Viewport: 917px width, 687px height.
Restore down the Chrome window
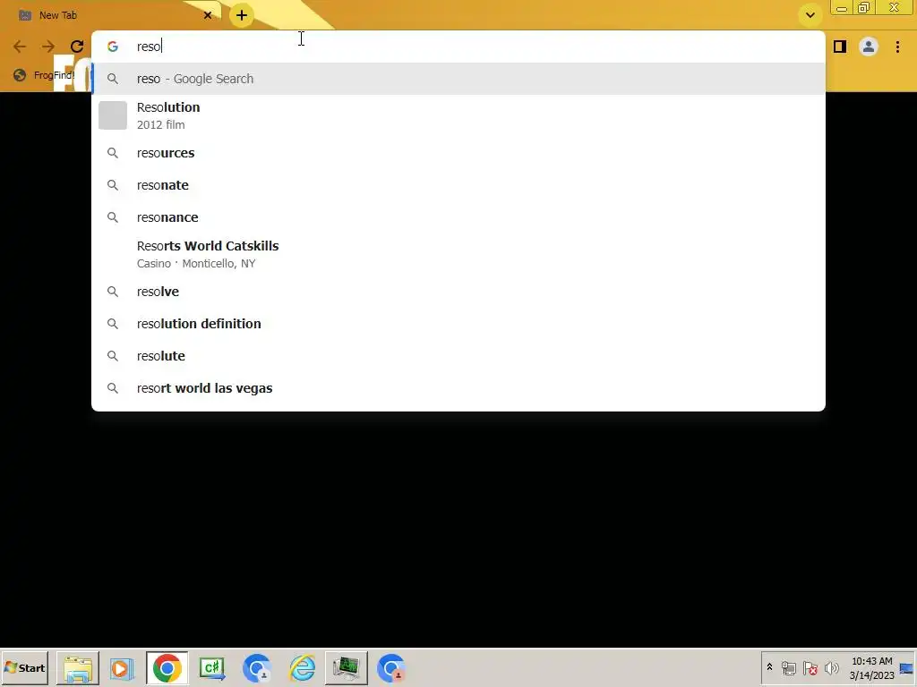click(864, 8)
